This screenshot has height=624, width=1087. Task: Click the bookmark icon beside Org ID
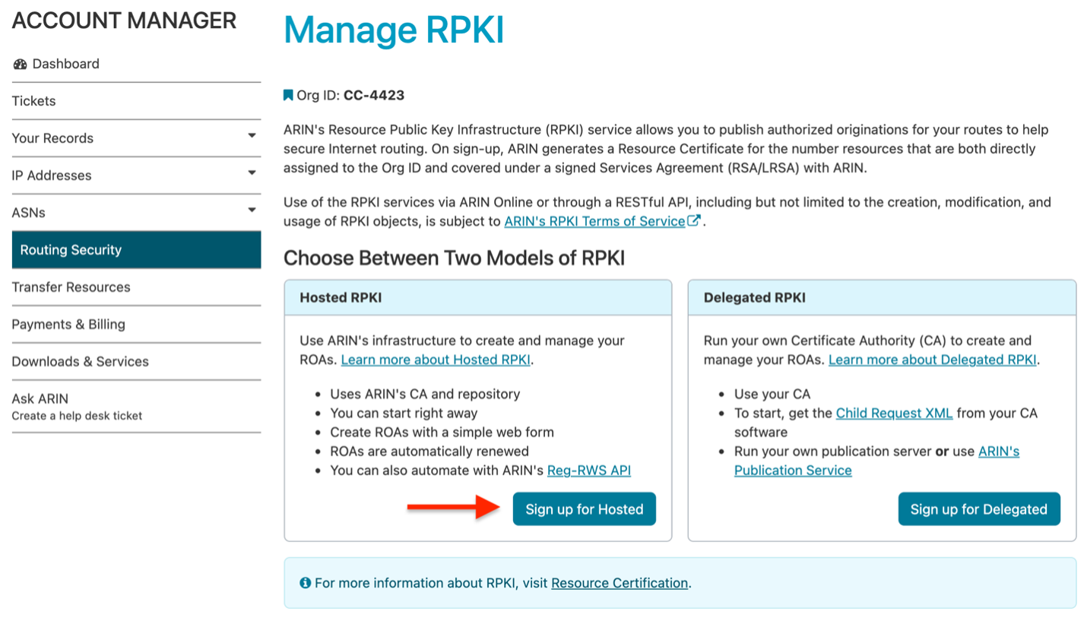(x=288, y=95)
